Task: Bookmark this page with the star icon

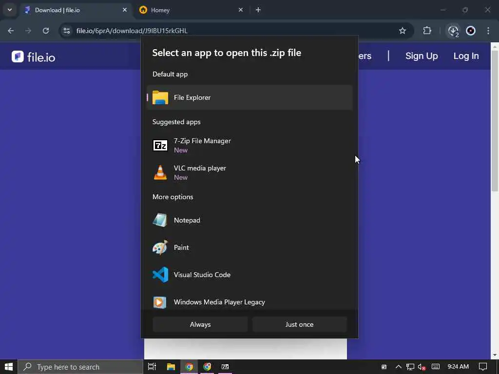Action: click(x=403, y=31)
